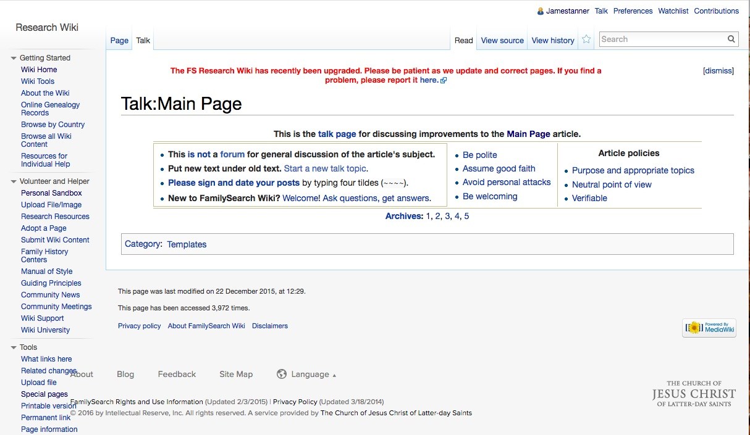Open the Privacy policy footer link
The image size is (750, 435).
point(139,326)
